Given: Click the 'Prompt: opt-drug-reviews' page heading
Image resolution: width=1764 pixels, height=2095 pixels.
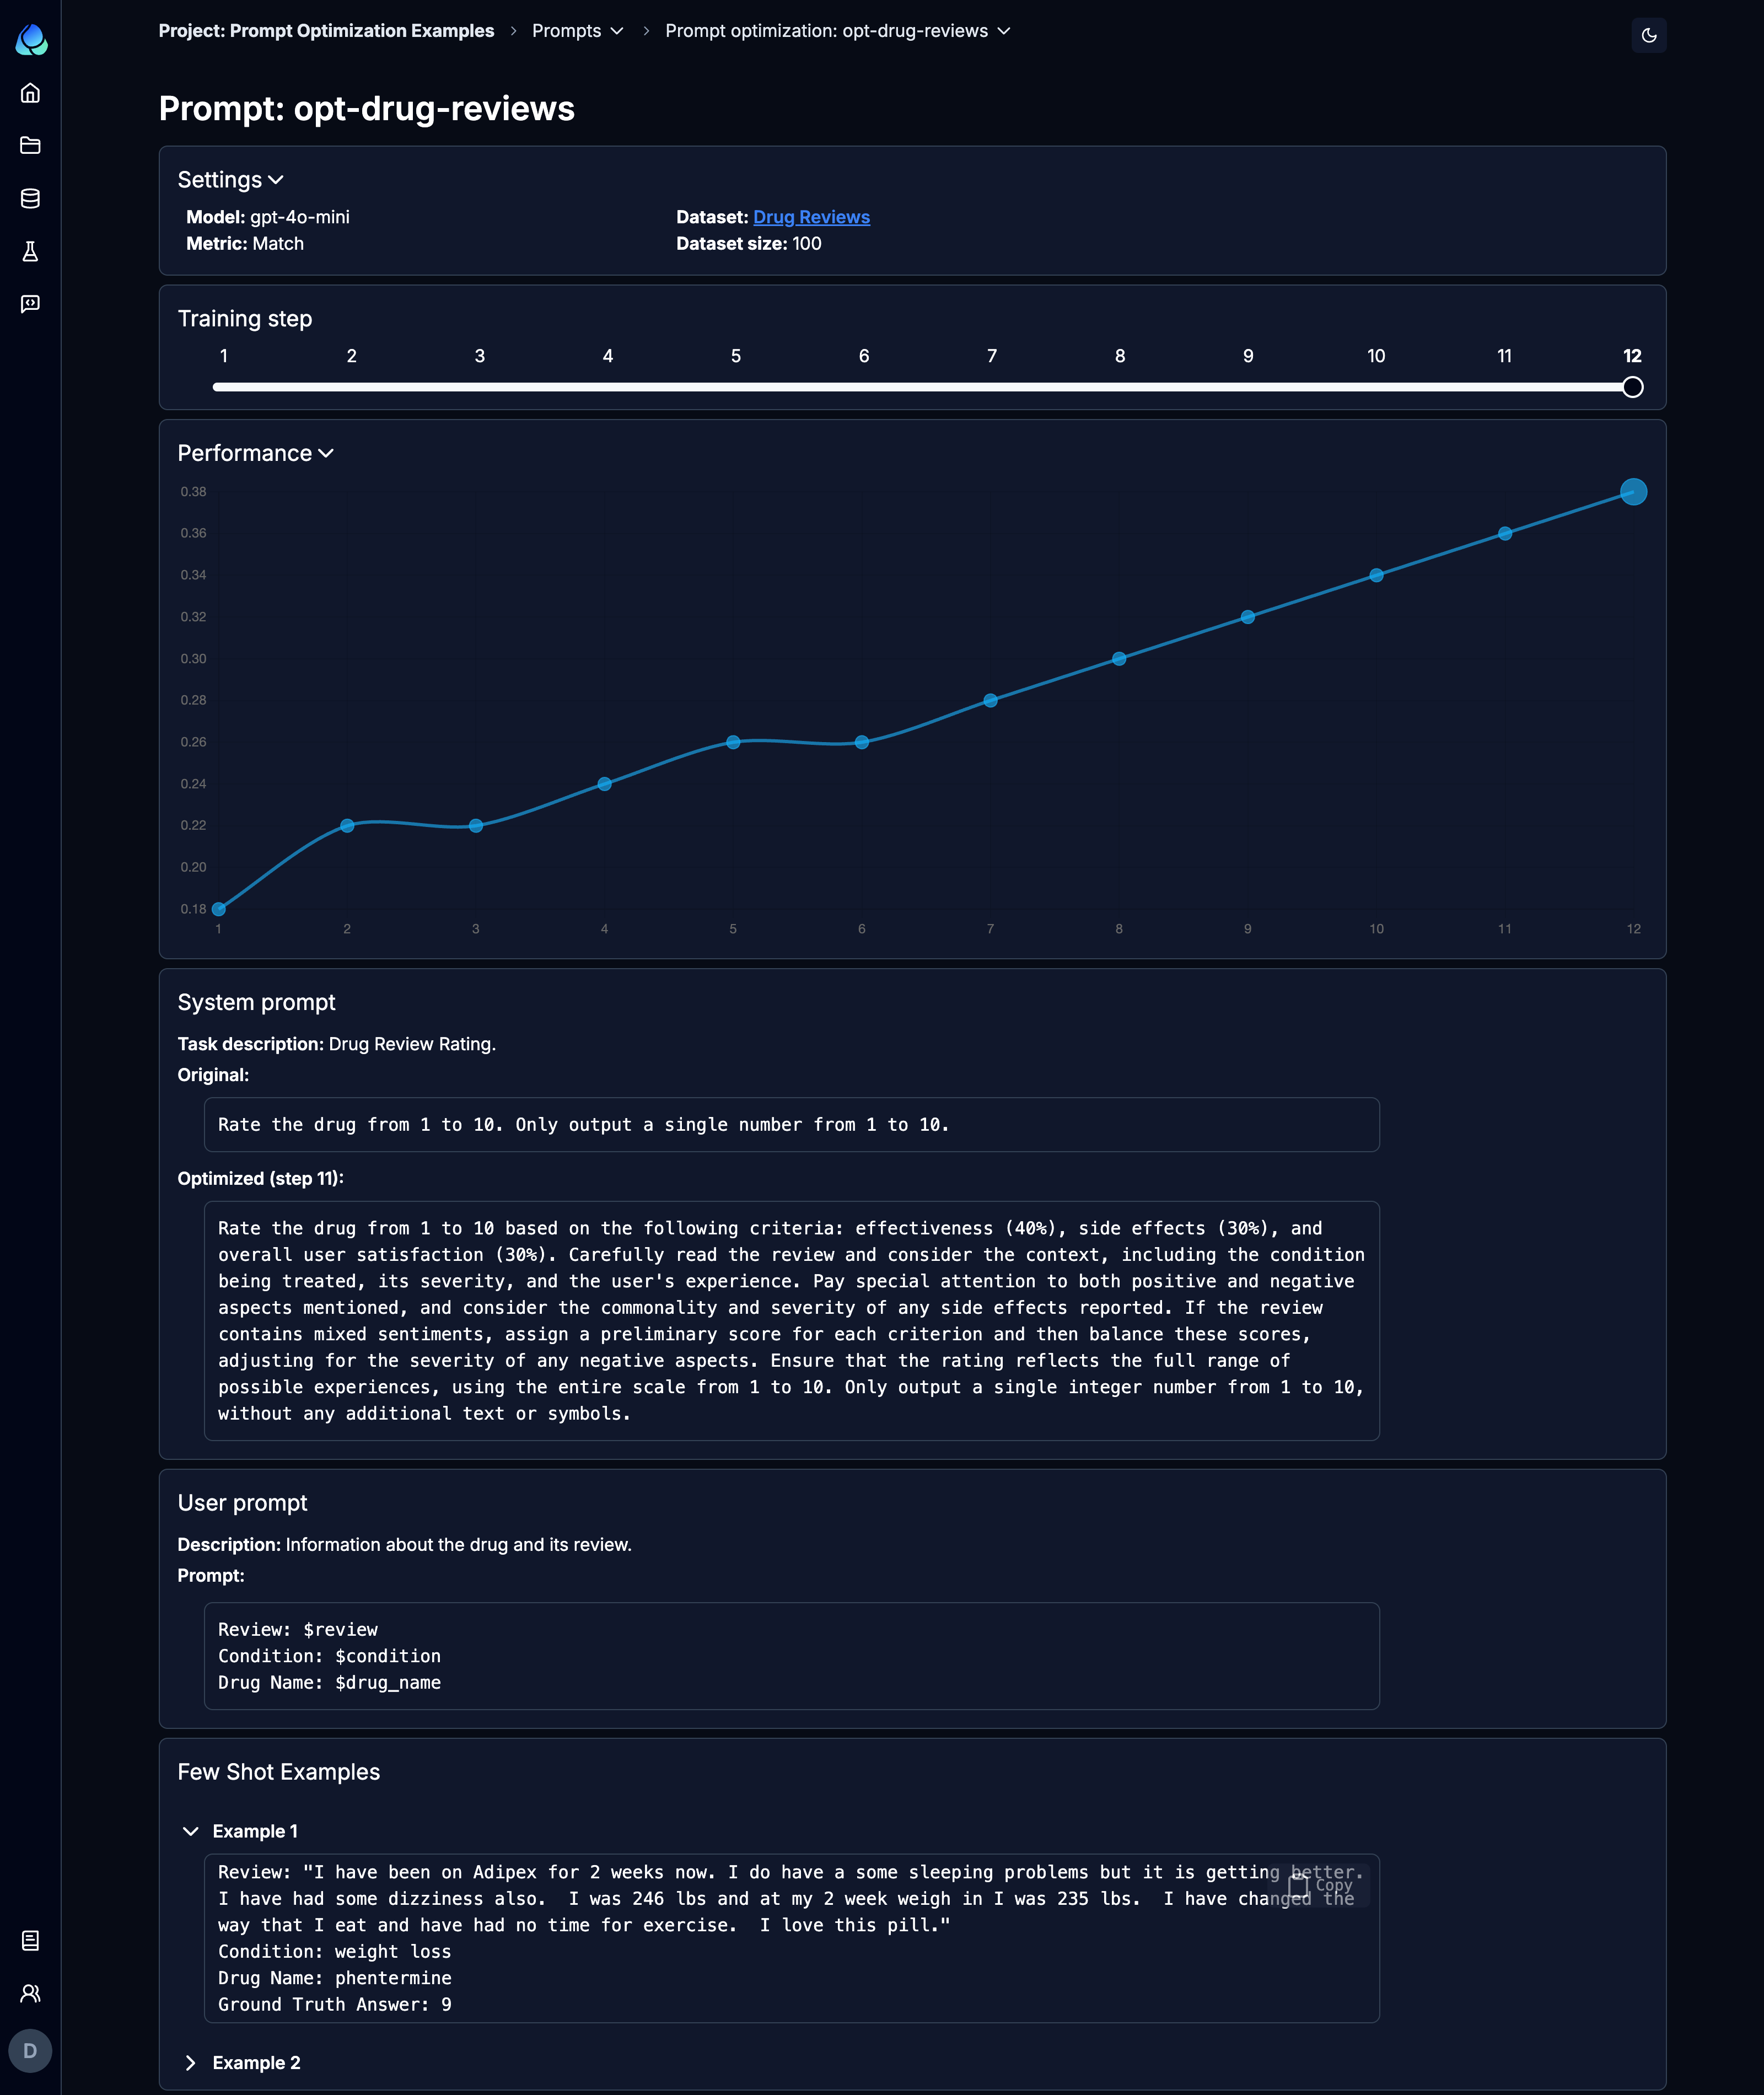Looking at the screenshot, I should (366, 108).
